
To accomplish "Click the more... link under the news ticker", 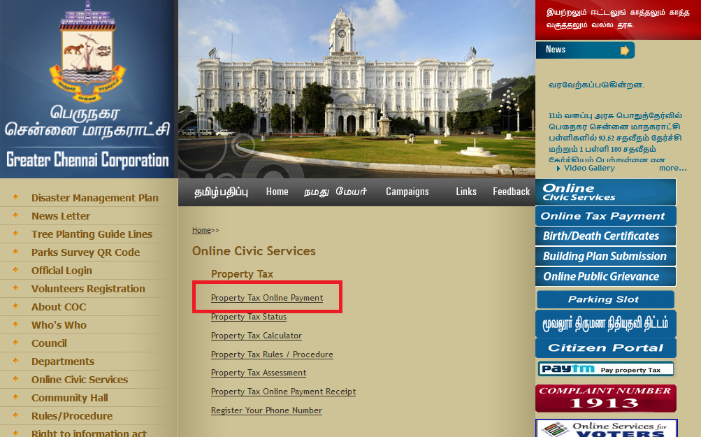I will [x=672, y=168].
